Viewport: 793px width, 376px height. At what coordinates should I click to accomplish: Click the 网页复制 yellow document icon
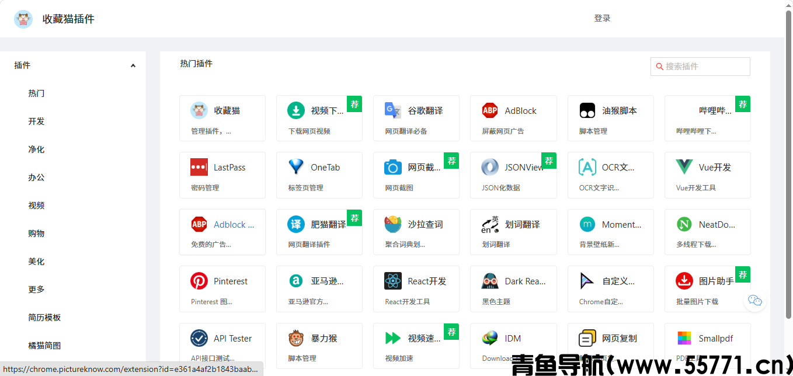[587, 338]
